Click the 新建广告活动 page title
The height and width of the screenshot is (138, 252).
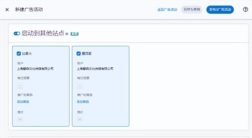29,10
